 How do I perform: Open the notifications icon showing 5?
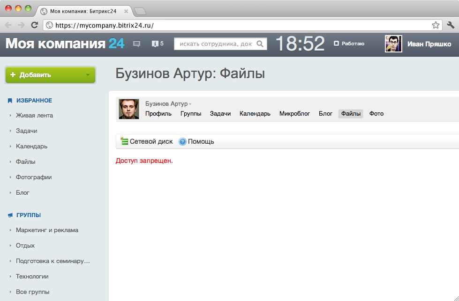pyautogui.click(x=155, y=44)
